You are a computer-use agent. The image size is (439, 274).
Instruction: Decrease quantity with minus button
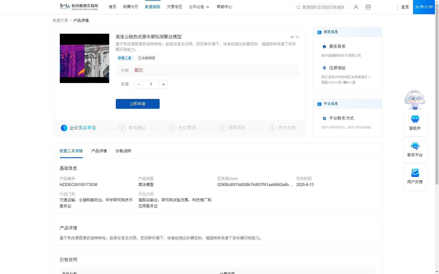[139, 84]
